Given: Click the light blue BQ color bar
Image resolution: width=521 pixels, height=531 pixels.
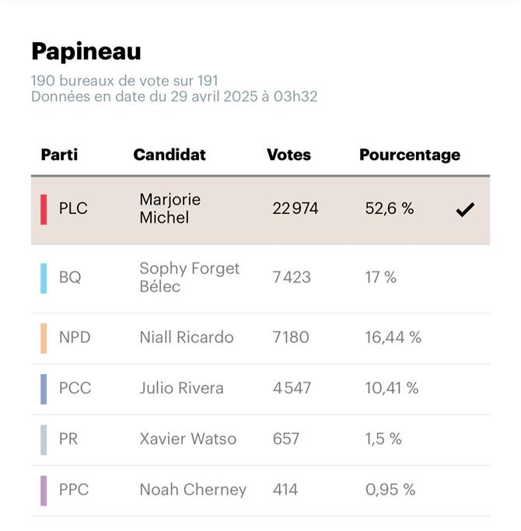Looking at the screenshot, I should (44, 278).
